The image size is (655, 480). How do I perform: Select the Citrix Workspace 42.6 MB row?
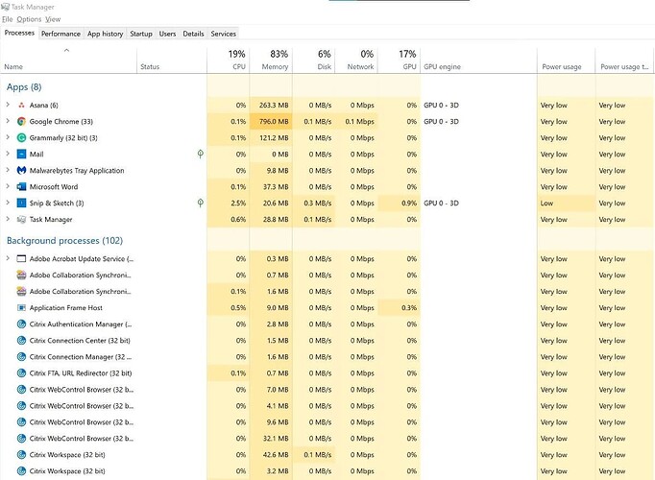(327, 455)
